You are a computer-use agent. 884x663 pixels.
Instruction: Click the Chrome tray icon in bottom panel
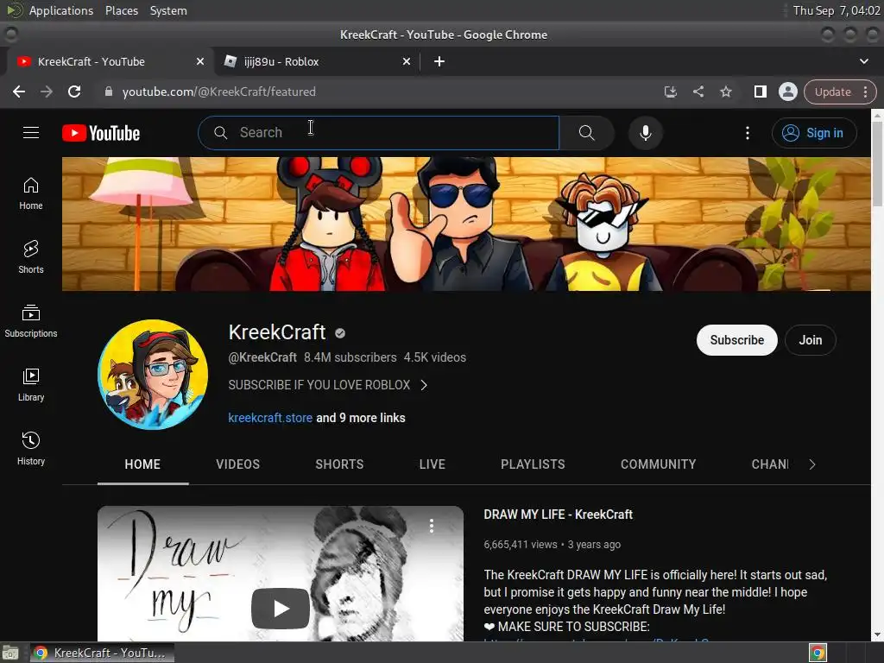[x=818, y=653]
